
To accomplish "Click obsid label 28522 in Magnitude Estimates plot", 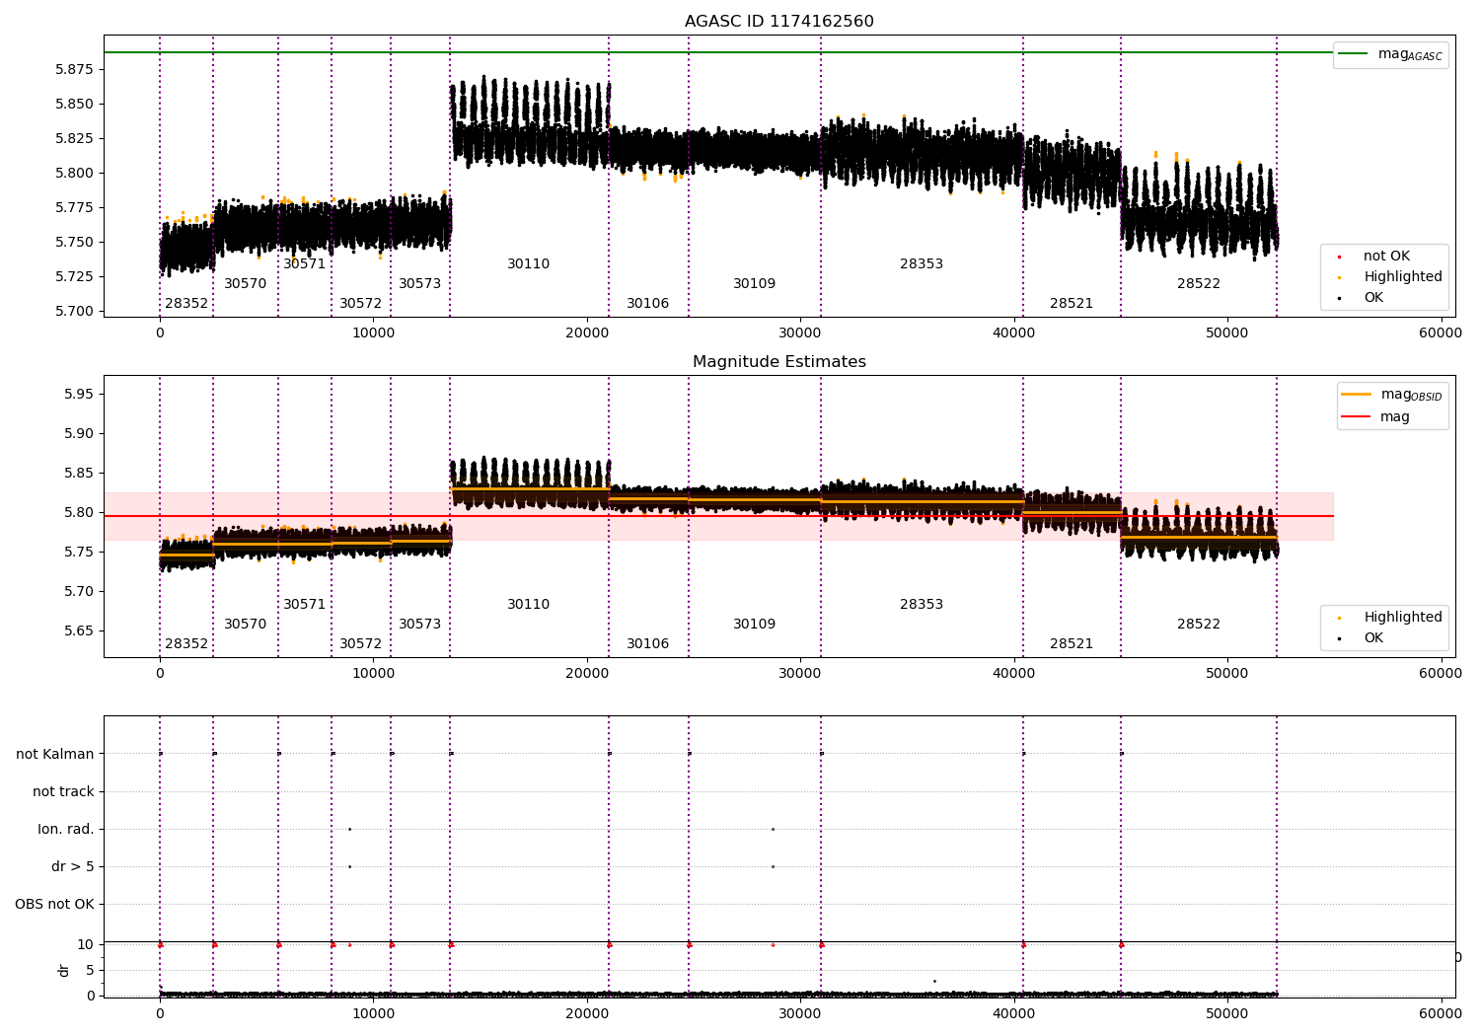I will click(1199, 625).
